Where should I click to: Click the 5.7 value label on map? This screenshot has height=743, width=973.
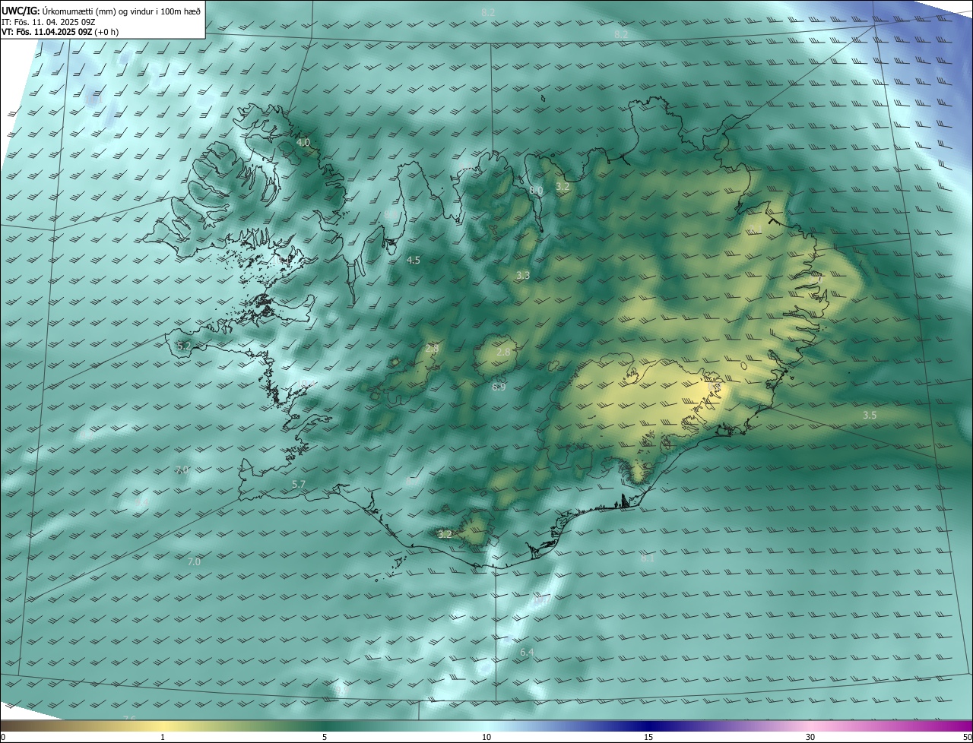299,484
